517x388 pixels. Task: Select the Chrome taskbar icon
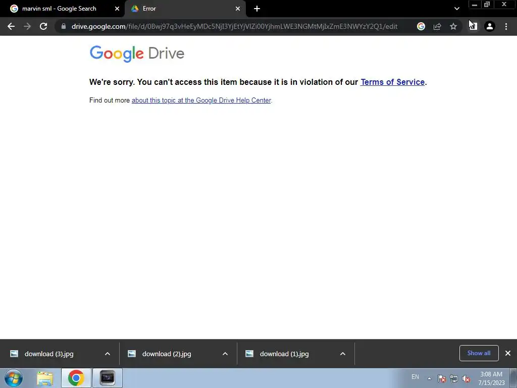pos(76,378)
